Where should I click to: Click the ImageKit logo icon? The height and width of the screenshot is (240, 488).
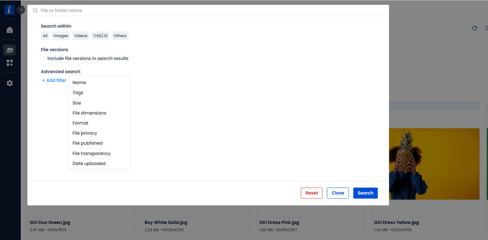9,9
